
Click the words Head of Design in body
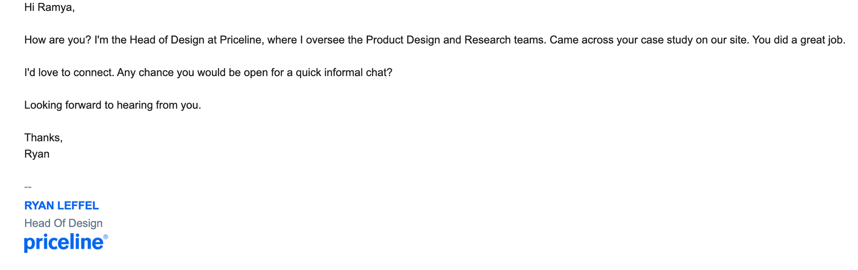(167, 40)
